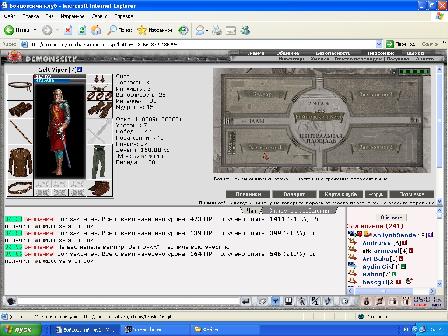The image size is (448, 336).
Task: Open the Сервис menu
Action: pos(99,16)
